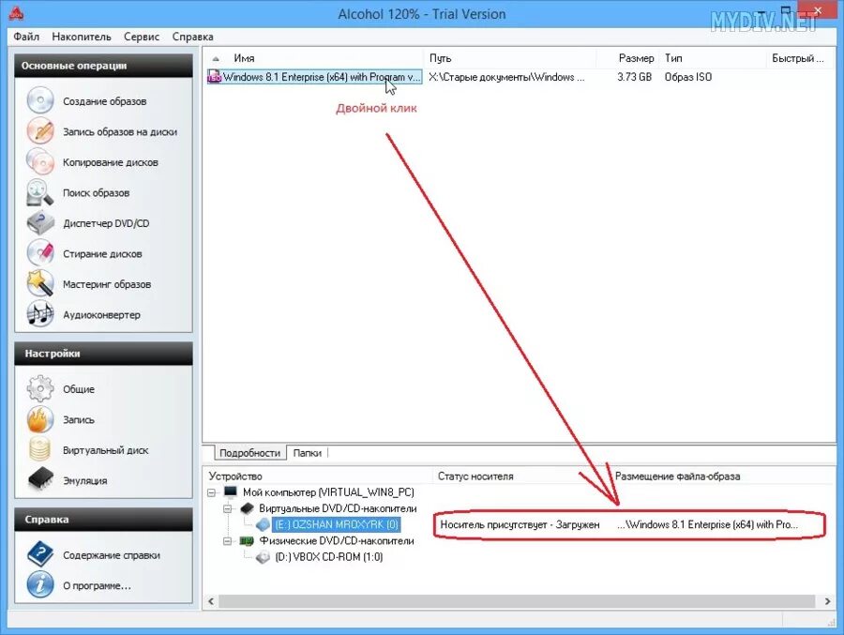The image size is (844, 635).
Task: Click the Аудиоконвертер music notes icon
Action: [40, 314]
